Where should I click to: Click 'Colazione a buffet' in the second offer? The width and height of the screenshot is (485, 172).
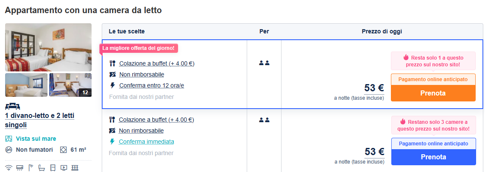156,120
